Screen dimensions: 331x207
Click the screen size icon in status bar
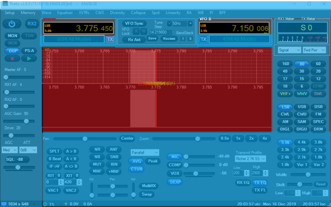pyautogui.click(x=4, y=204)
